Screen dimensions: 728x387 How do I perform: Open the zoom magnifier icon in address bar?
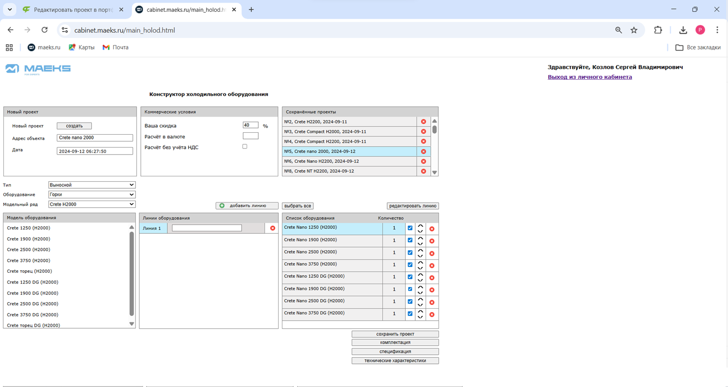coord(619,30)
